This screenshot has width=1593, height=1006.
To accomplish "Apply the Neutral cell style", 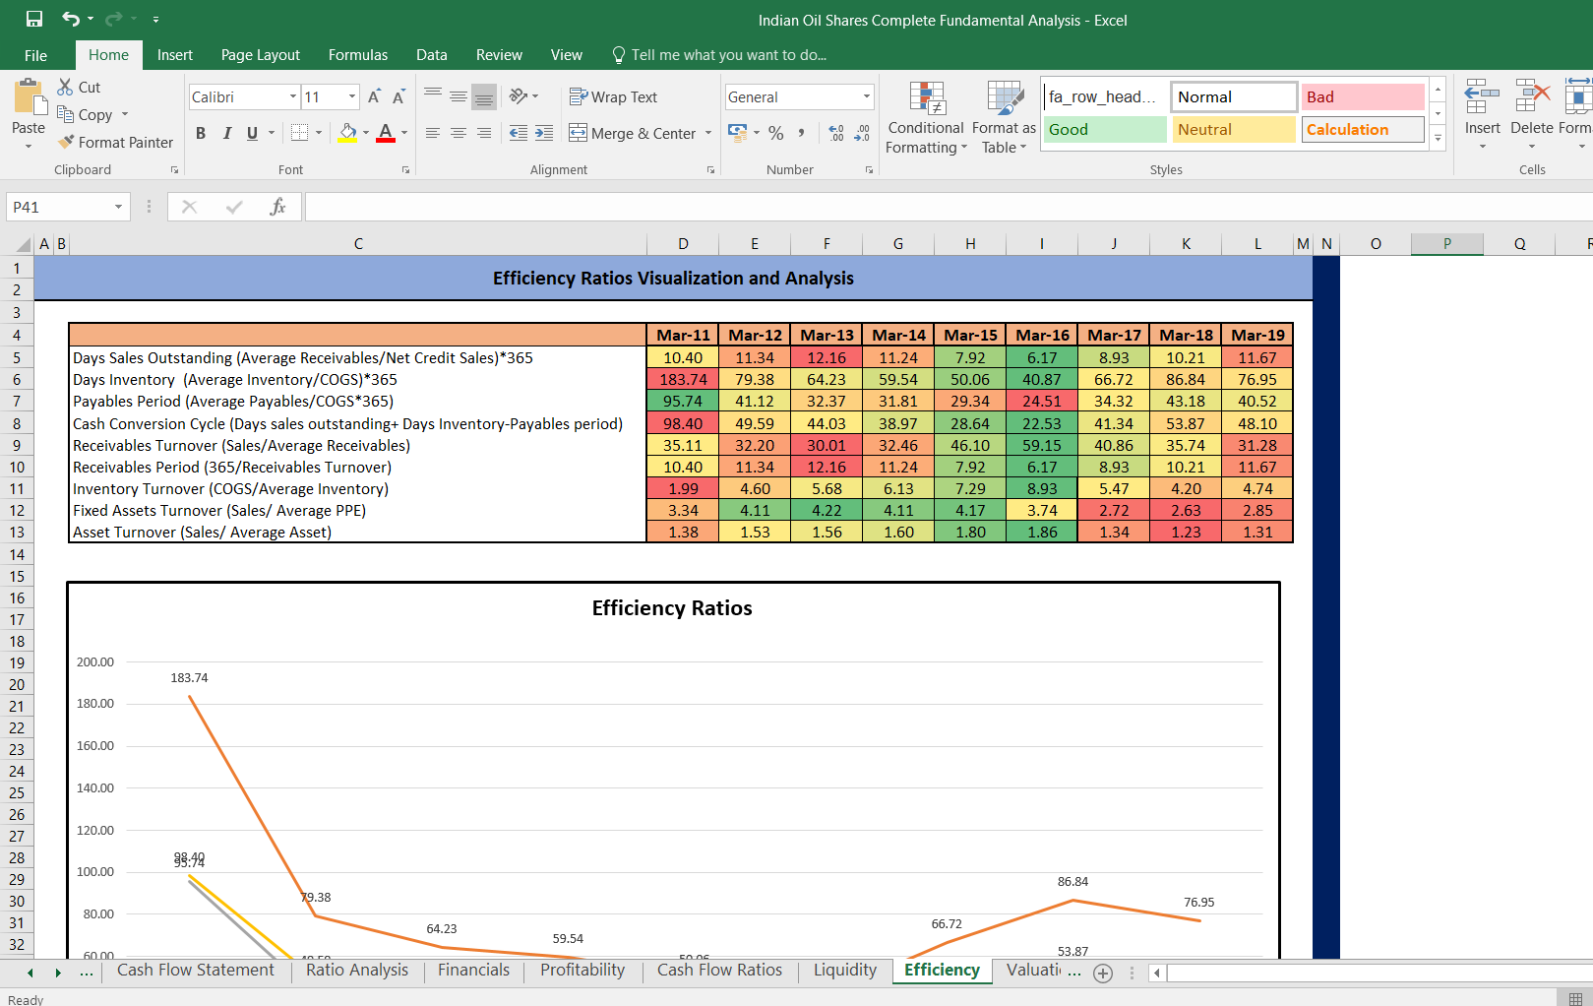I will click(x=1234, y=129).
